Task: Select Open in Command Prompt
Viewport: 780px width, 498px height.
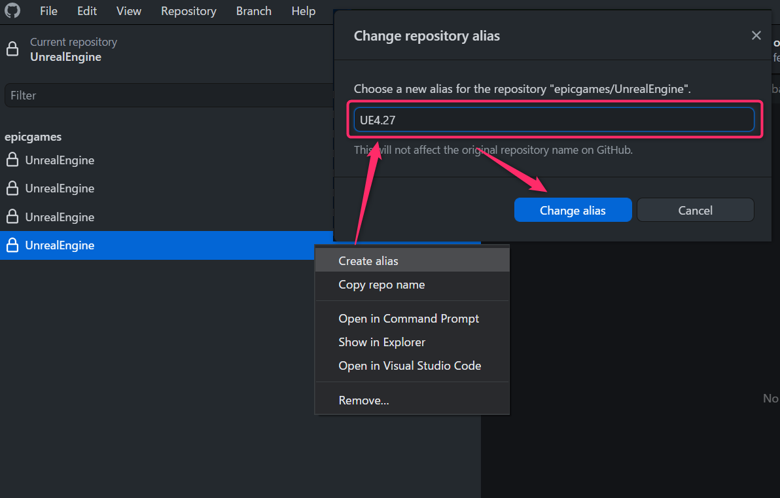Action: click(412, 319)
